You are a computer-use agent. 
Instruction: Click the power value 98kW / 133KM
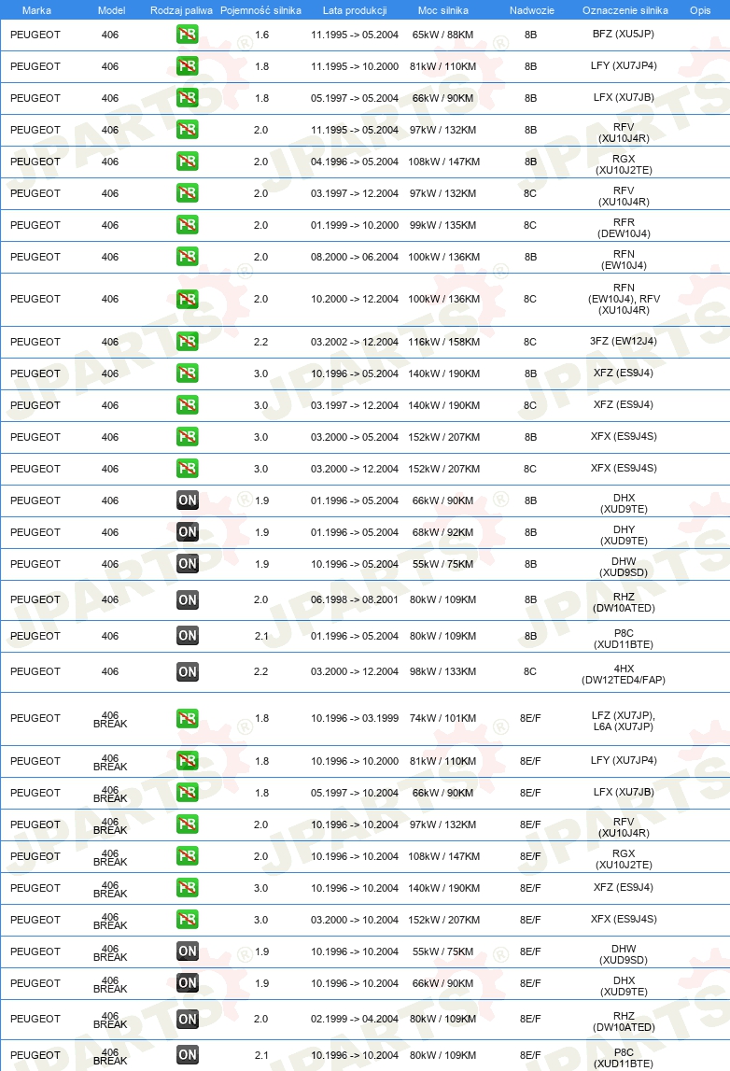coord(442,671)
